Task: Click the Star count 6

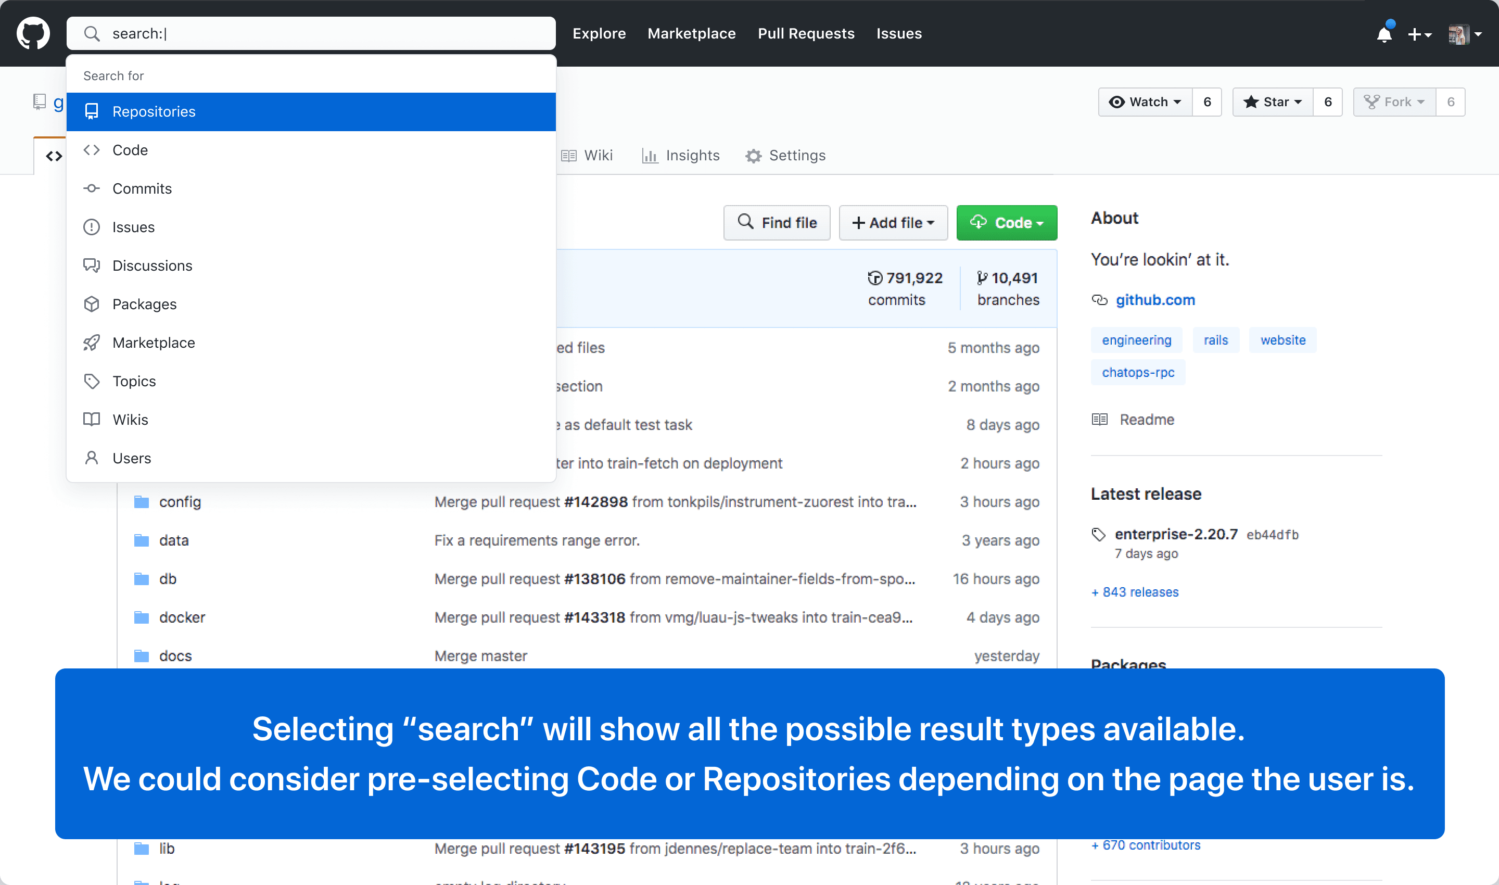Action: [x=1328, y=102]
